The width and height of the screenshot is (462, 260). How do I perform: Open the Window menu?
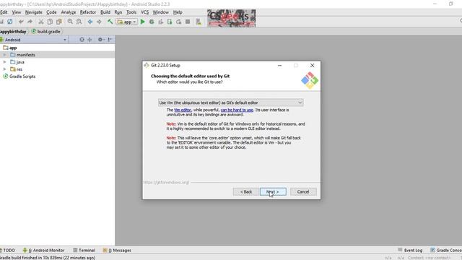pyautogui.click(x=160, y=12)
